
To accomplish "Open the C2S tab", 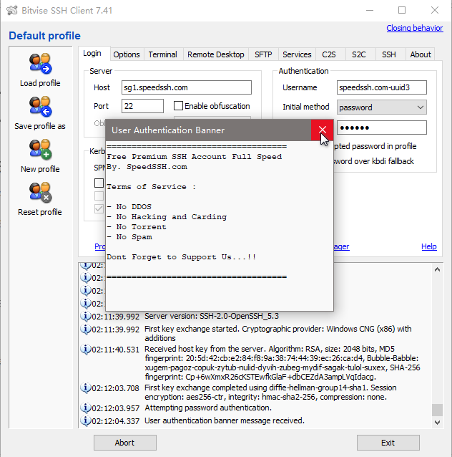I will click(329, 54).
